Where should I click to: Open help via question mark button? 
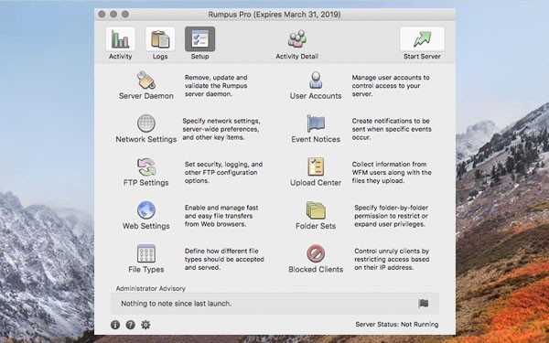coord(130,325)
